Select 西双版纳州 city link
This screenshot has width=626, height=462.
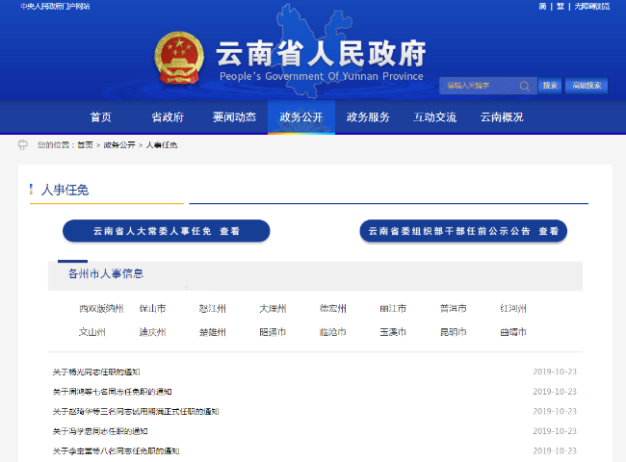tap(101, 309)
